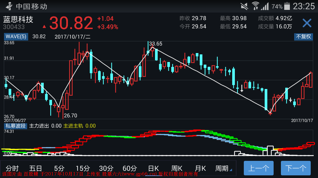Close the stock chart with the X icon

pos(307,23)
